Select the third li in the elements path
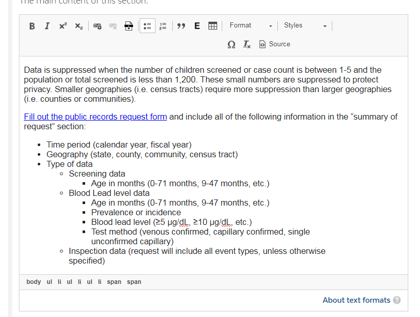This screenshot has height=317, width=420. 99,282
